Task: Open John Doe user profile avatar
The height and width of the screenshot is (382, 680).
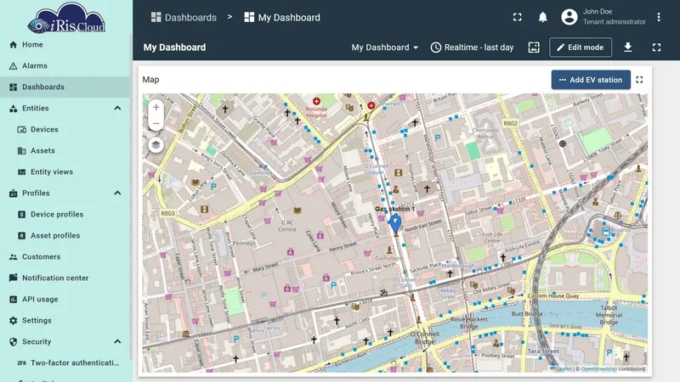Action: coord(569,17)
